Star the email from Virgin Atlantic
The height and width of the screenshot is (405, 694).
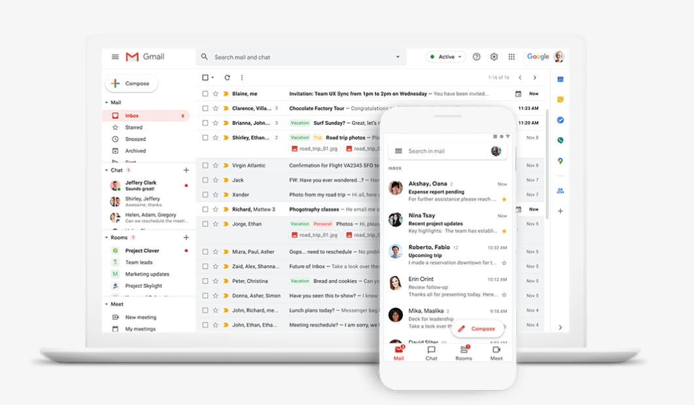pyautogui.click(x=216, y=165)
